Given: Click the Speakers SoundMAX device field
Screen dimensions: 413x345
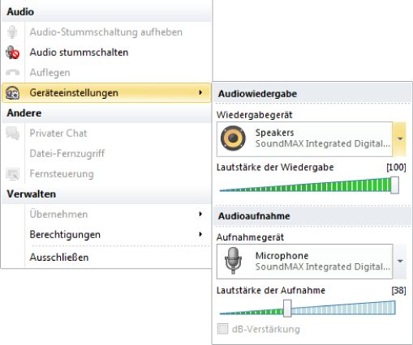Looking at the screenshot, I should (x=304, y=139).
